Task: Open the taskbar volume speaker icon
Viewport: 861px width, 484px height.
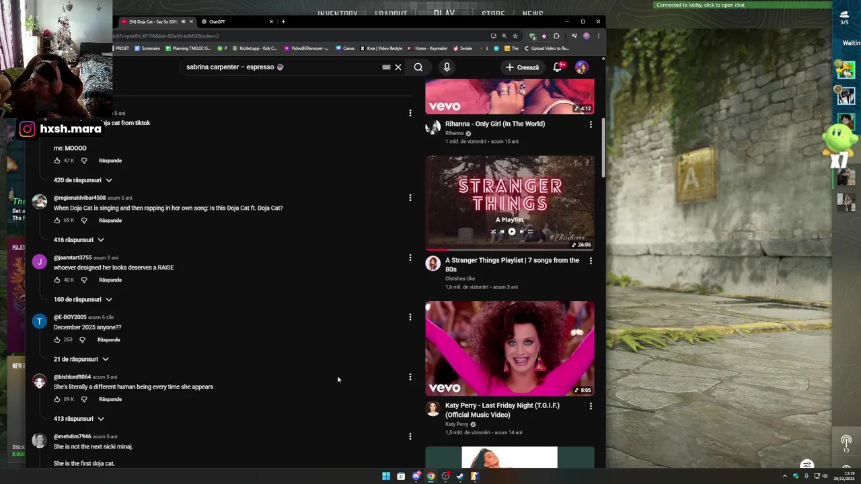Action: [x=825, y=476]
